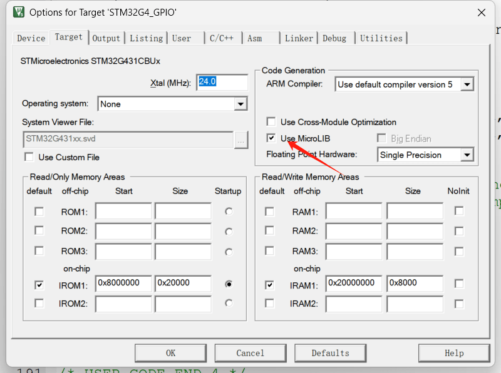501x373 pixels.
Task: Toggle the Use MicroLIB checkbox
Action: 271,138
